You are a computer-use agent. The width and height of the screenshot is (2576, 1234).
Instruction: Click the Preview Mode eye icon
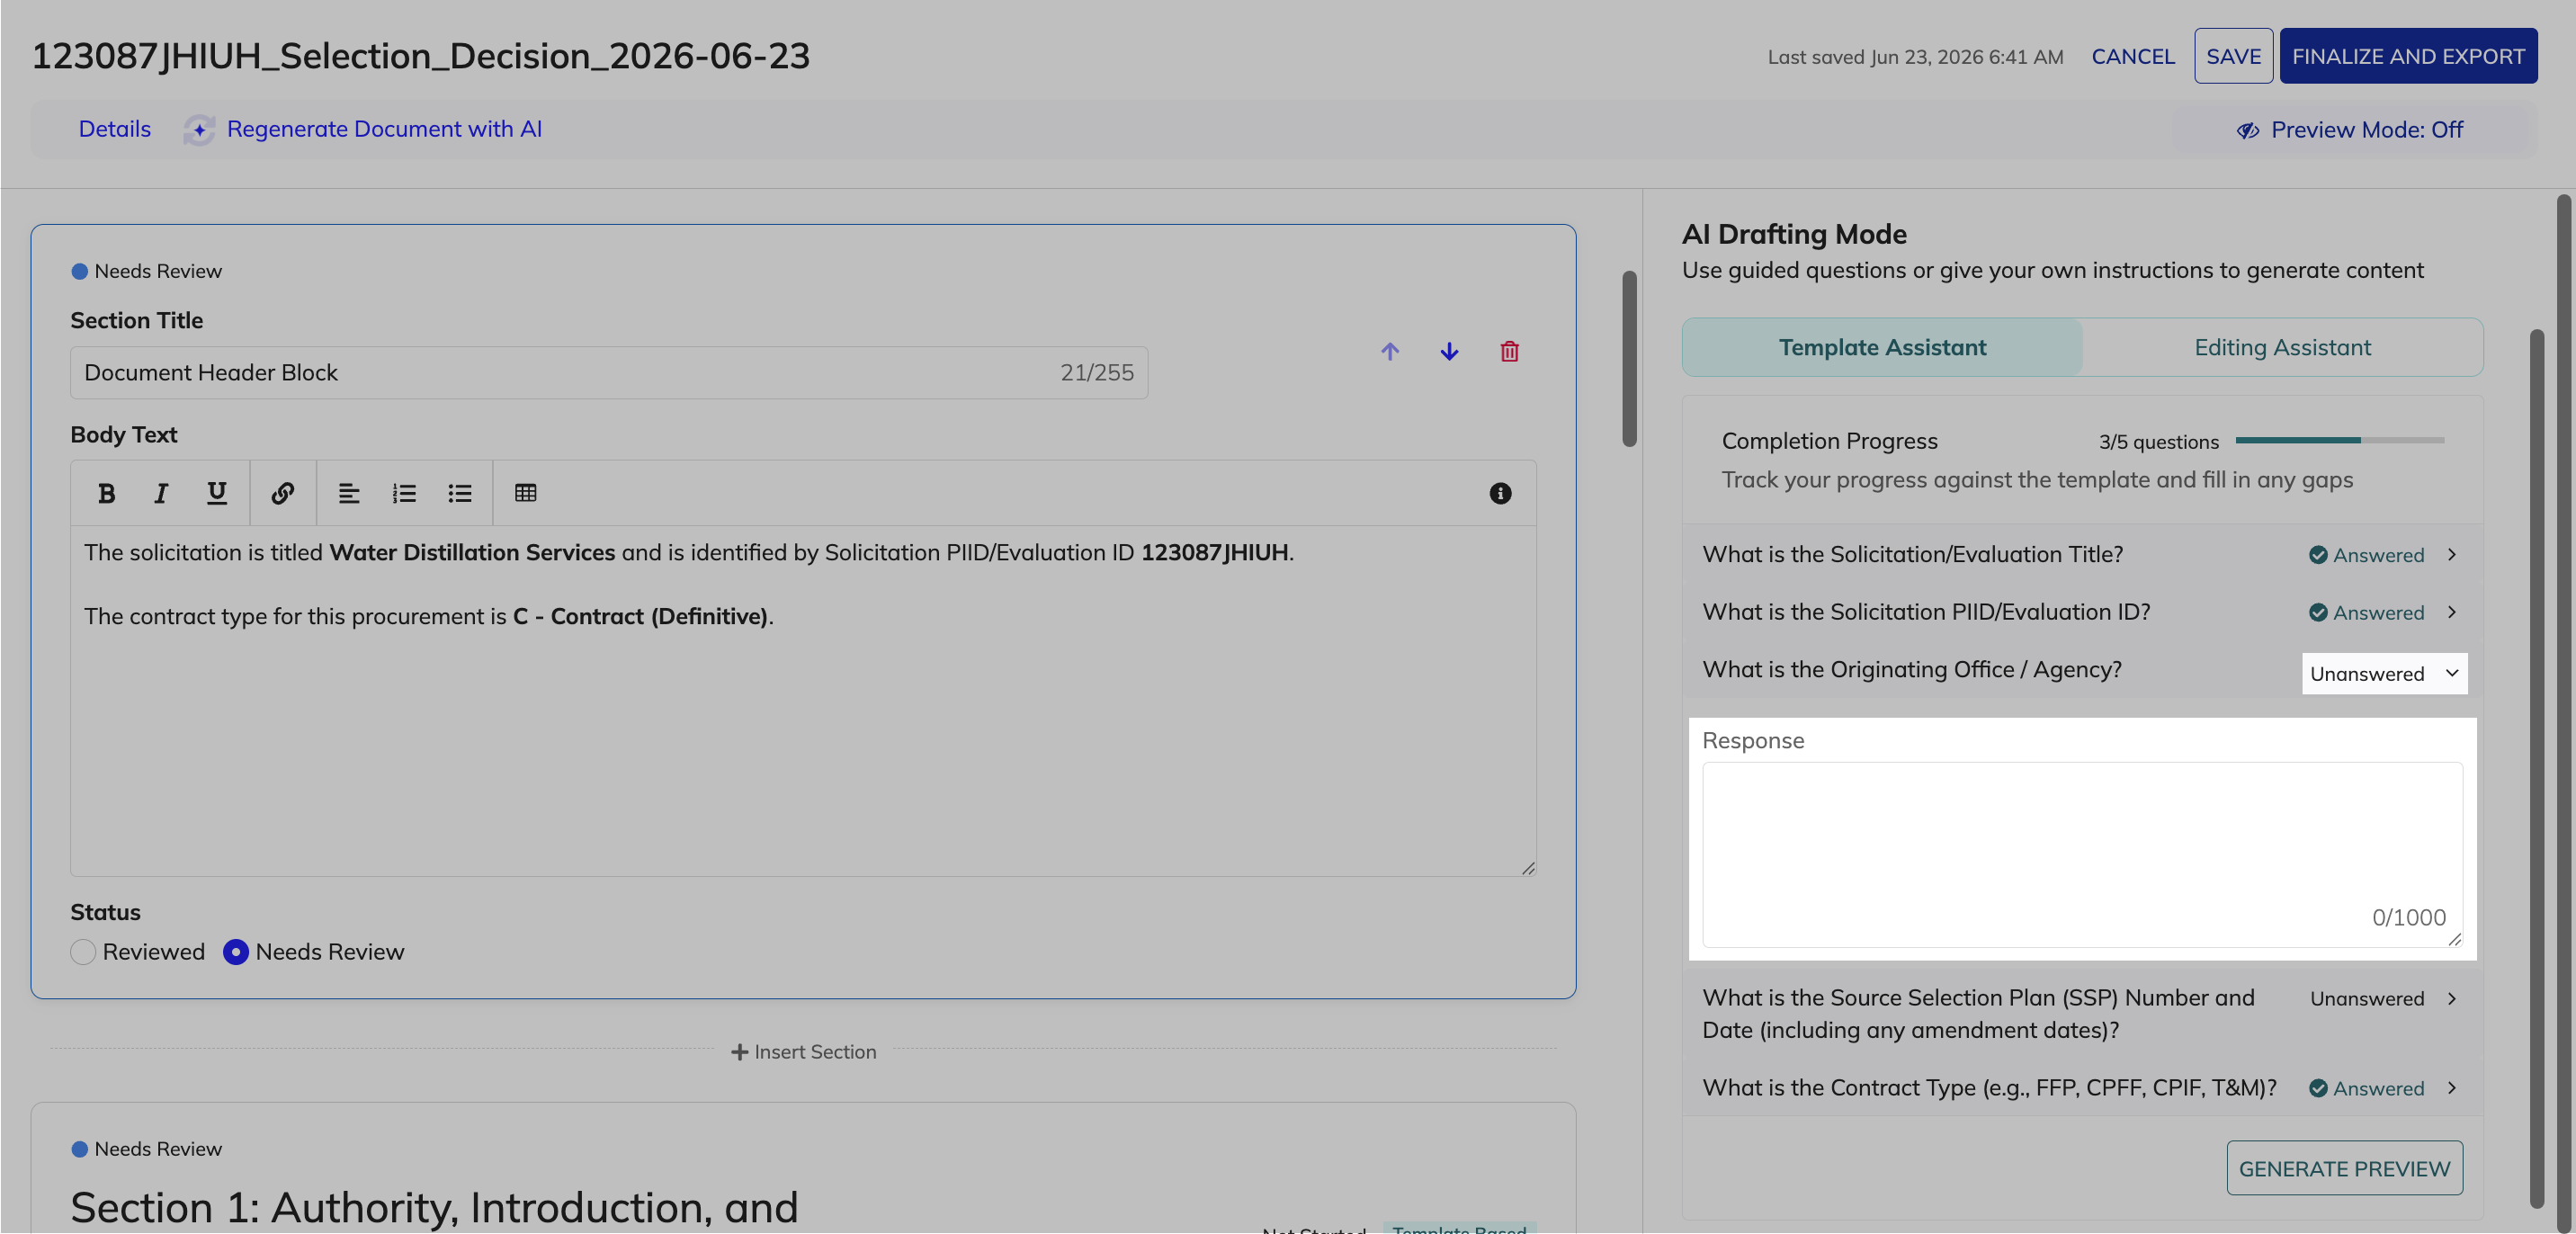[2248, 130]
